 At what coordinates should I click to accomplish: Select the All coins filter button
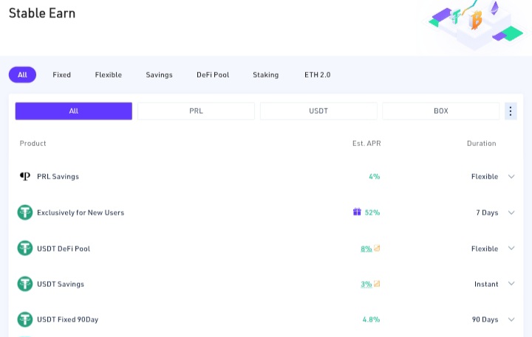pos(74,111)
